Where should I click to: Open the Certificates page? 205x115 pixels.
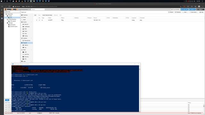pos(27,27)
